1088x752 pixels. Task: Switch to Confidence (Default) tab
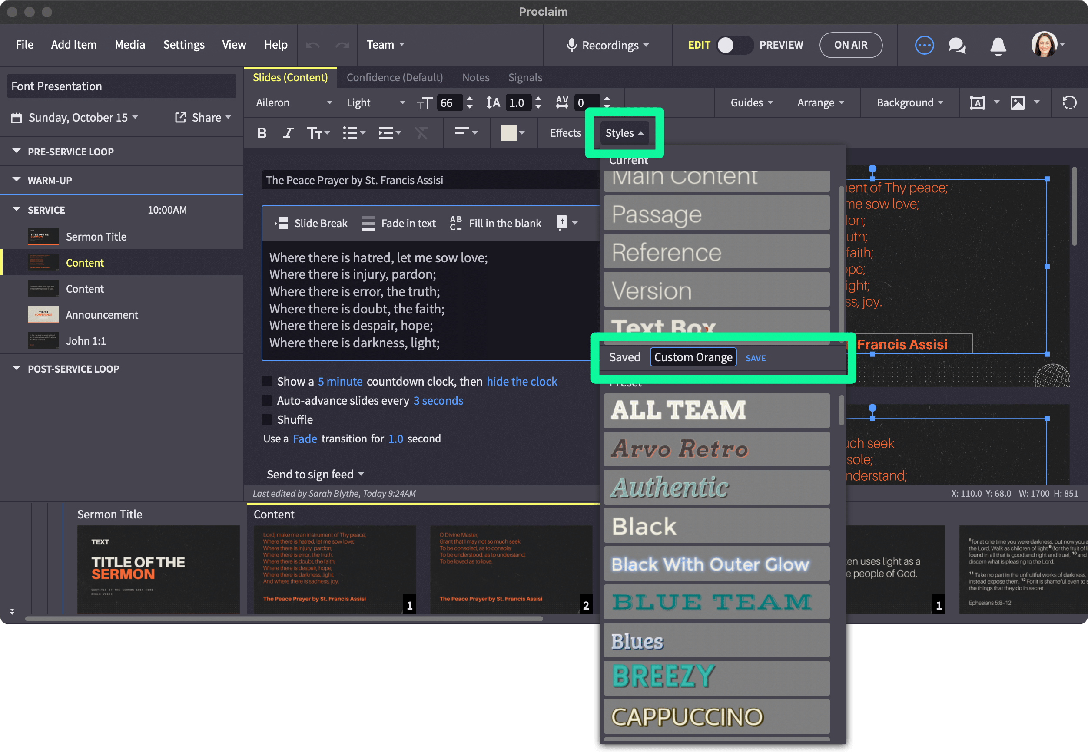coord(395,77)
